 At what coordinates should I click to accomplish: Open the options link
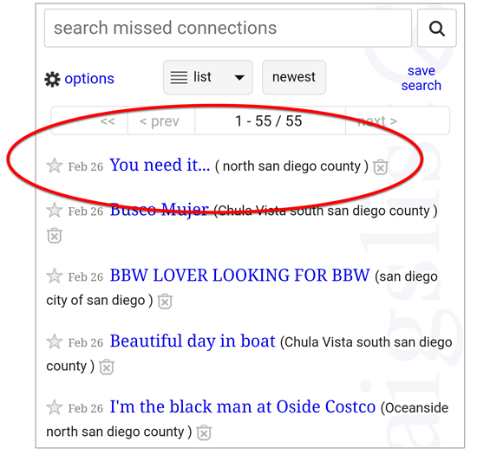[x=89, y=79]
